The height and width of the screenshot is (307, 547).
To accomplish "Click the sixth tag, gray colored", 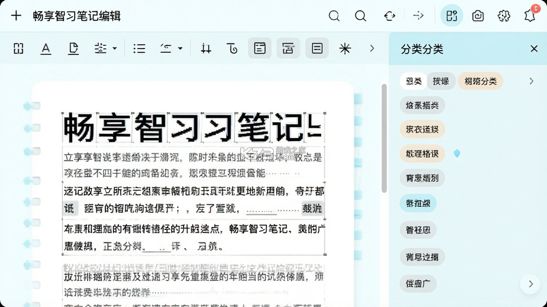I will [x=418, y=230].
